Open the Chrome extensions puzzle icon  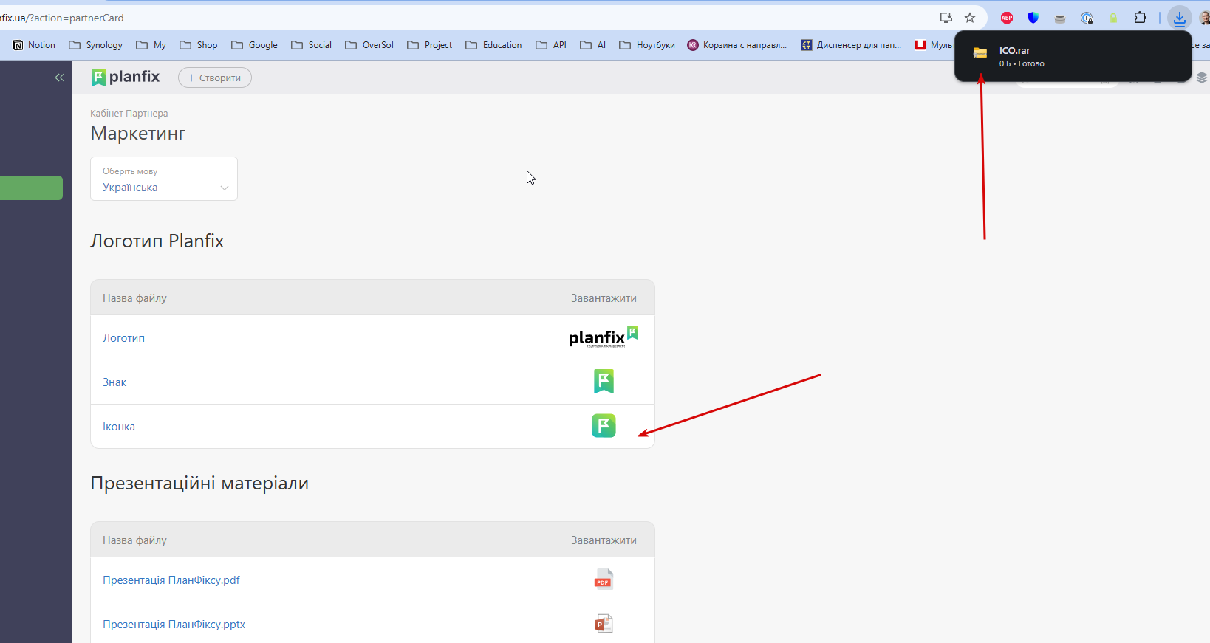pos(1141,18)
